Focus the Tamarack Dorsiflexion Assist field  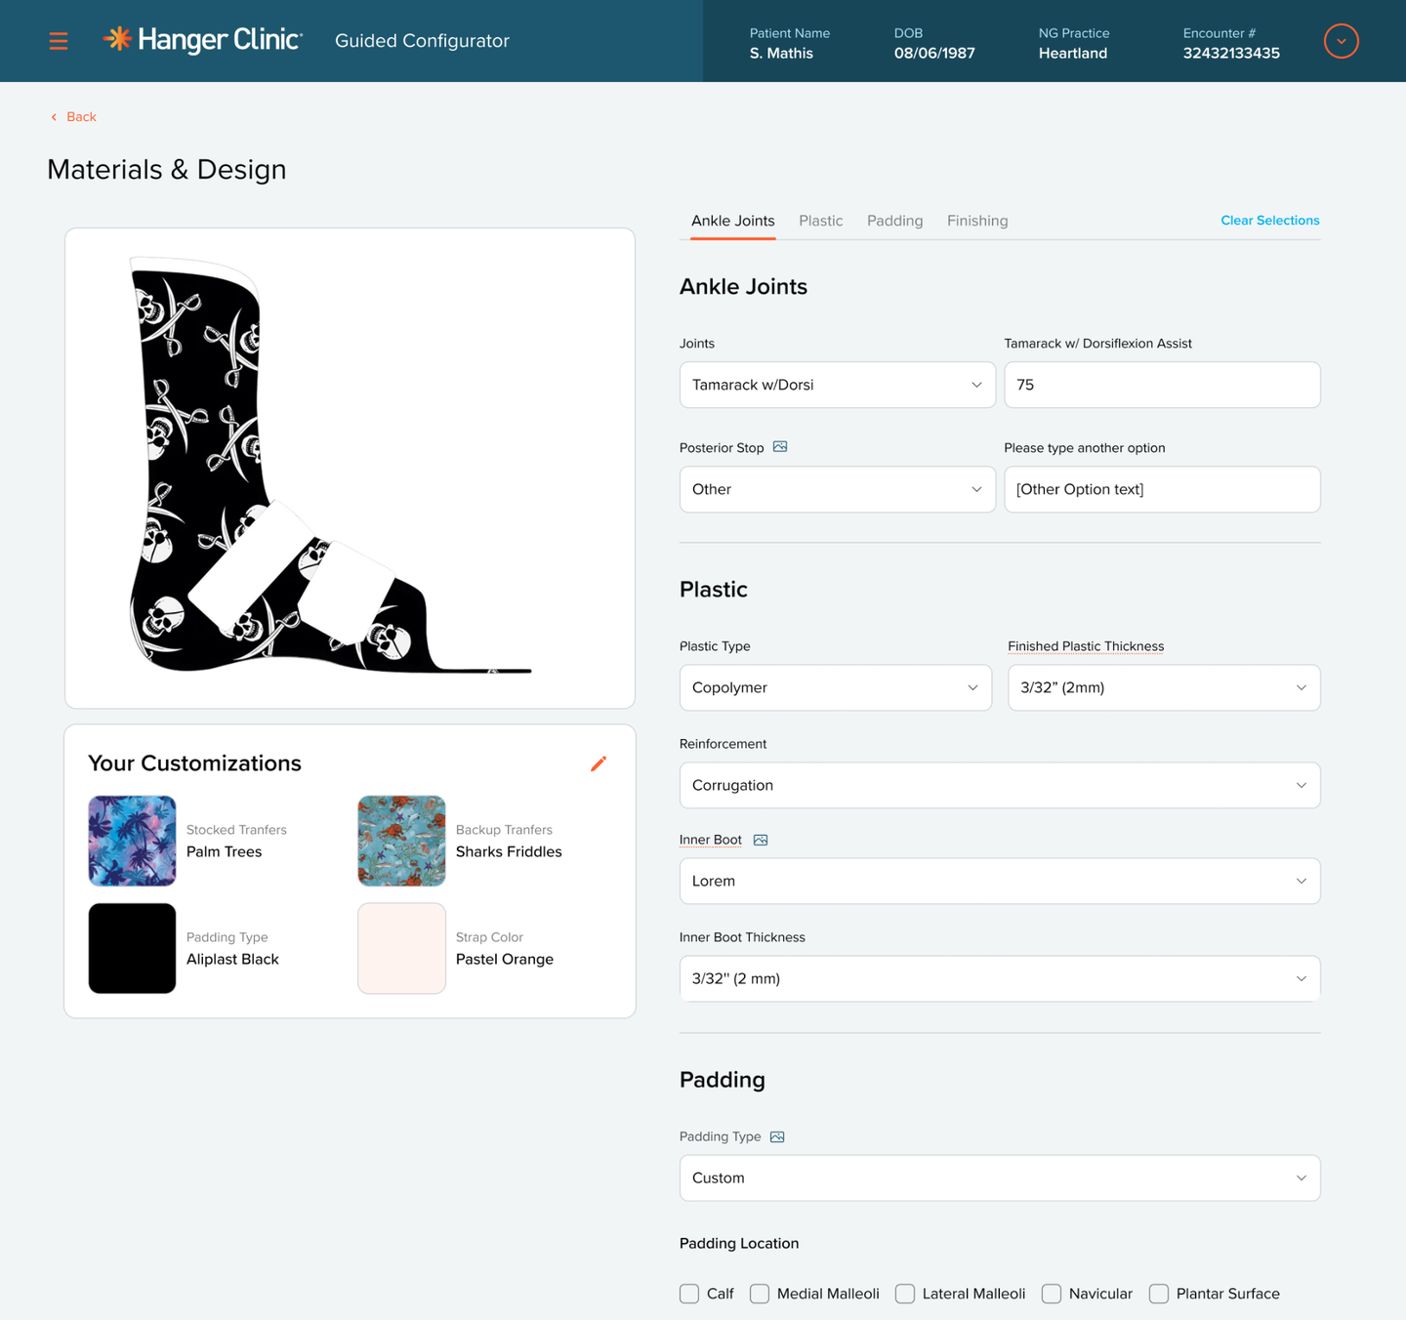1162,385
